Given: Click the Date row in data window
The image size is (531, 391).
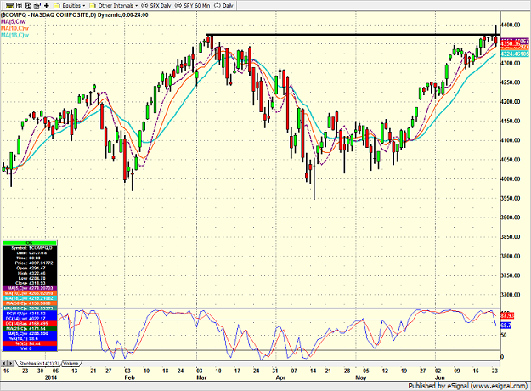Looking at the screenshot, I should pyautogui.click(x=30, y=253).
